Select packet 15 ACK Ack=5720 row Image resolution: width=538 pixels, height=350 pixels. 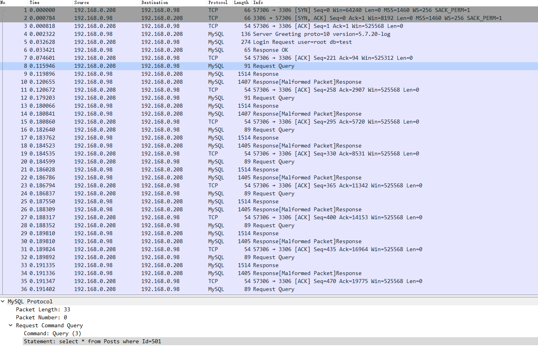(269, 122)
